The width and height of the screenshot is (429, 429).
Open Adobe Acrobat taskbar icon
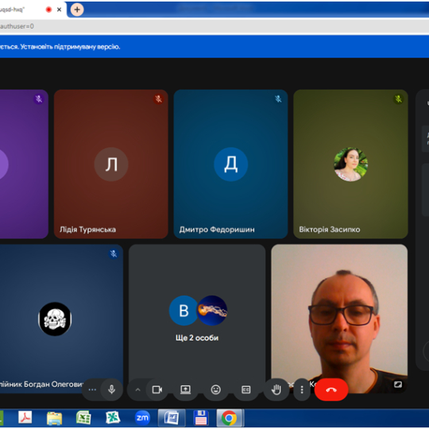coord(25,418)
